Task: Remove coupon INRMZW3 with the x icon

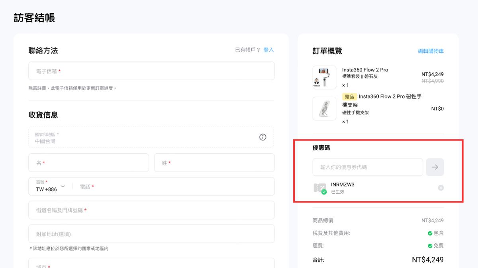Action: [441, 188]
